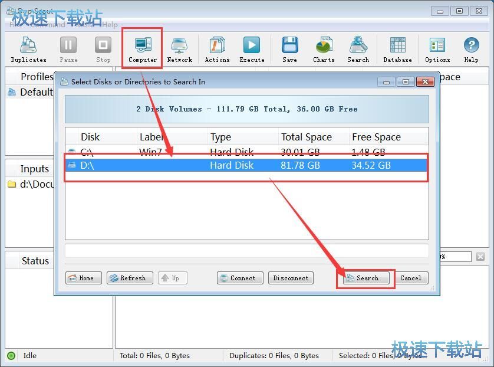Click the Connect button
Image resolution: width=494 pixels, height=367 pixels.
(x=240, y=278)
